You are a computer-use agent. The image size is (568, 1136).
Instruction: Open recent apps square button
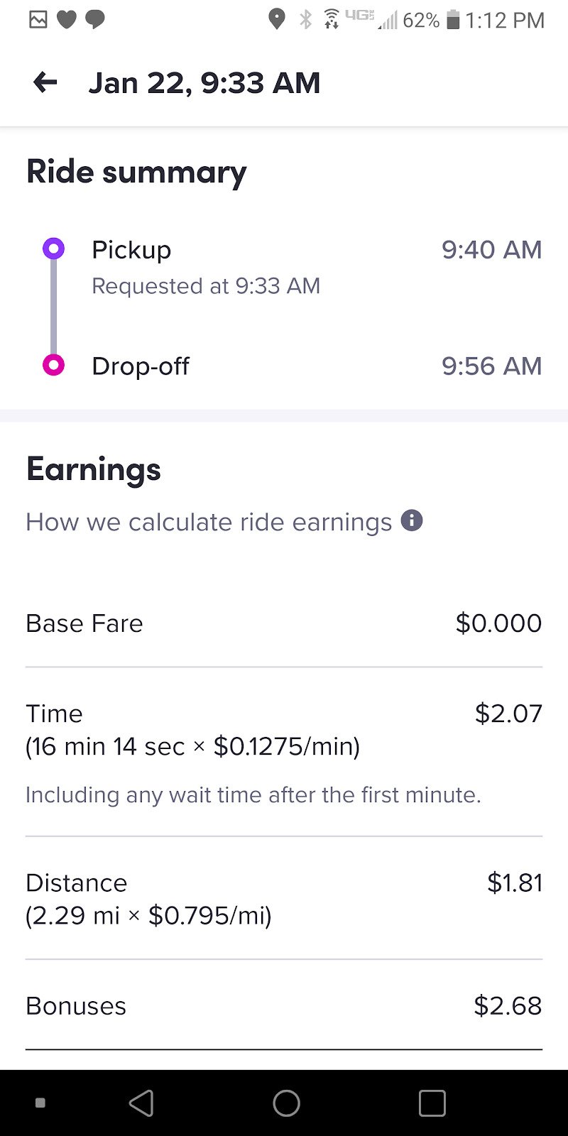click(432, 1103)
